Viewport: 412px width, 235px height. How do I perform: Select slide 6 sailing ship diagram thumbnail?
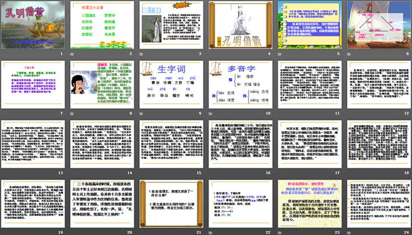(x=379, y=25)
